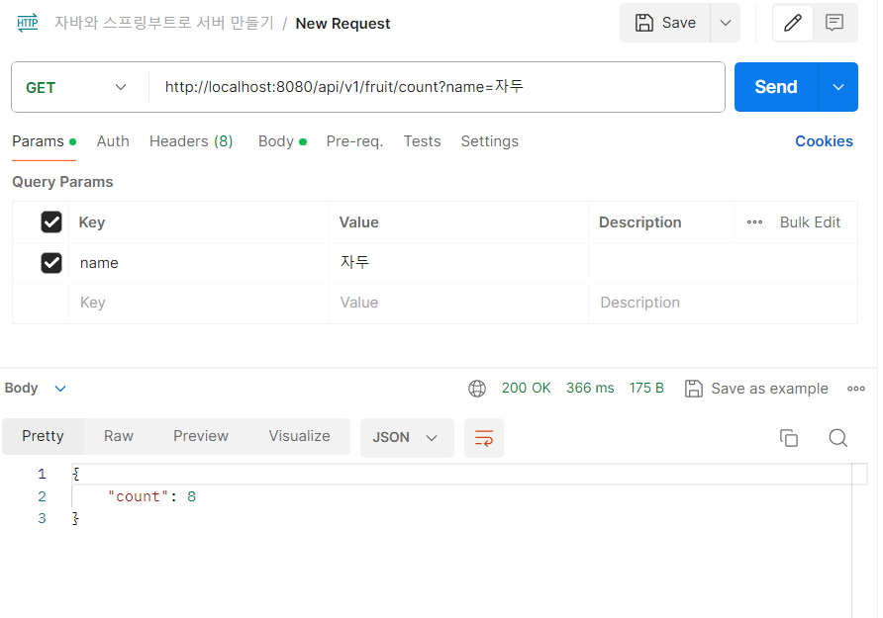Screen dimensions: 883x618
Task: Click the empty Description placeholder field
Action: coord(723,304)
